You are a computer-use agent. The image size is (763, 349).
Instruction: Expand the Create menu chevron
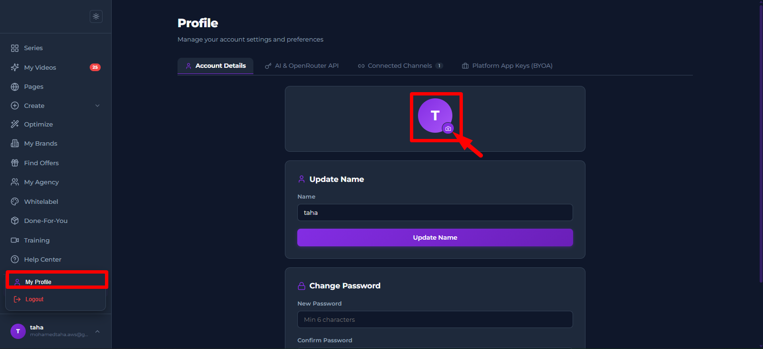tap(97, 106)
